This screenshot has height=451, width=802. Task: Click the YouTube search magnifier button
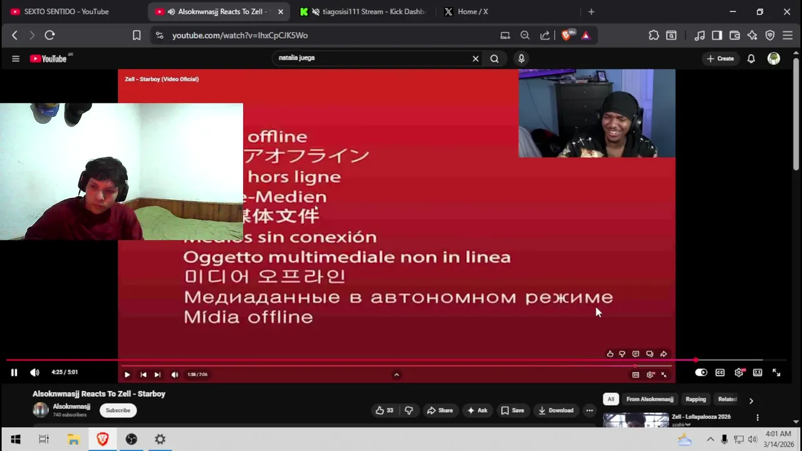pyautogui.click(x=494, y=58)
